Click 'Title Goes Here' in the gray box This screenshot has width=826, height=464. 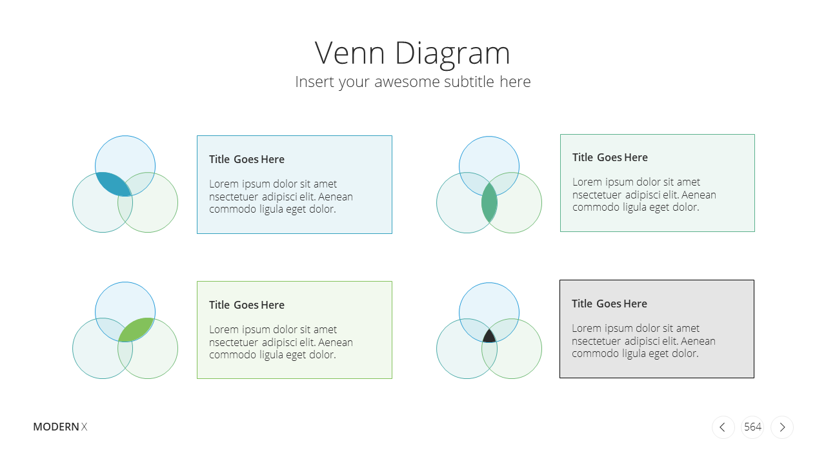pos(609,304)
